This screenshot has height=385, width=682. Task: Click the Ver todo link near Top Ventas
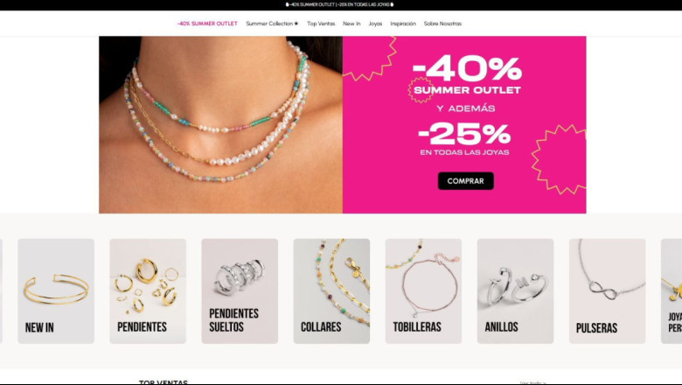532,383
